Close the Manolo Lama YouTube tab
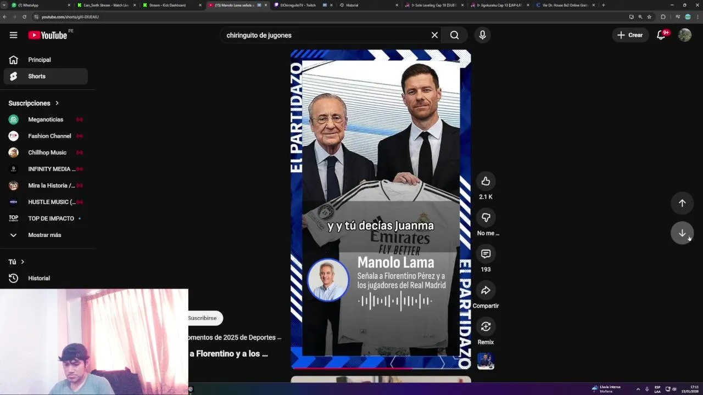This screenshot has width=703, height=395. pyautogui.click(x=265, y=5)
